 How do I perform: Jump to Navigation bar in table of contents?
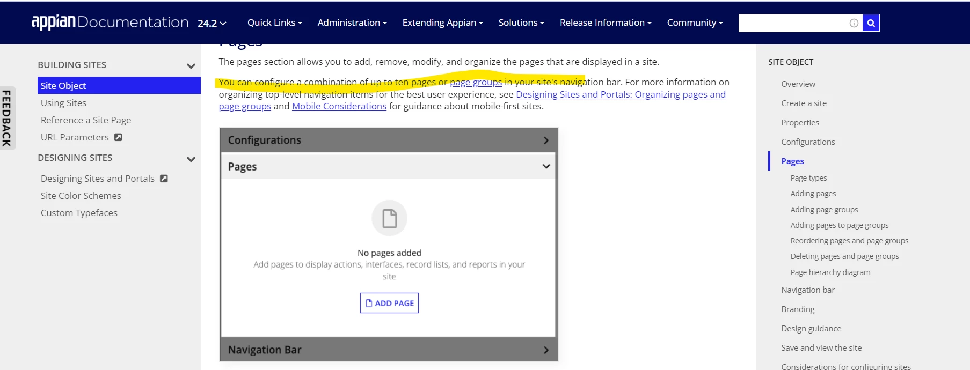click(x=808, y=290)
